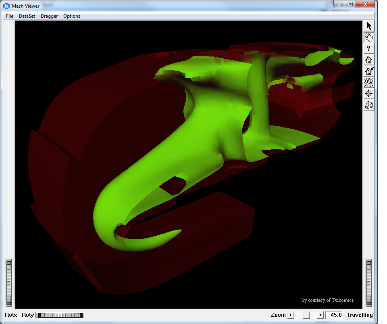
Task: Click the Travelling label
Action: [360, 315]
